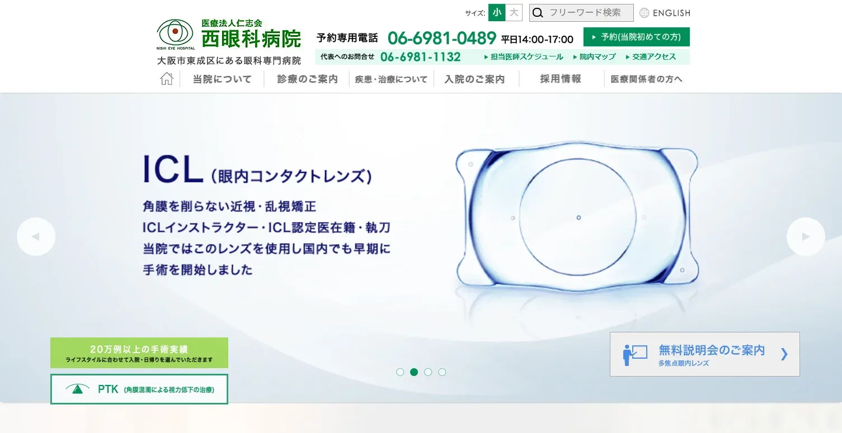Select the third carousel dot

point(428,372)
